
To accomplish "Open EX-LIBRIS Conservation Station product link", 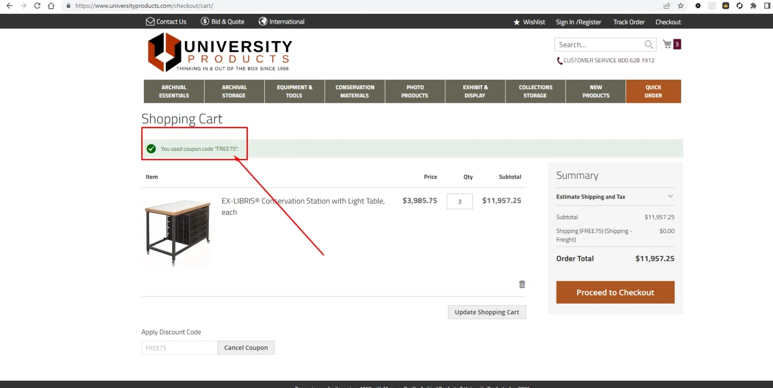I will [x=303, y=206].
